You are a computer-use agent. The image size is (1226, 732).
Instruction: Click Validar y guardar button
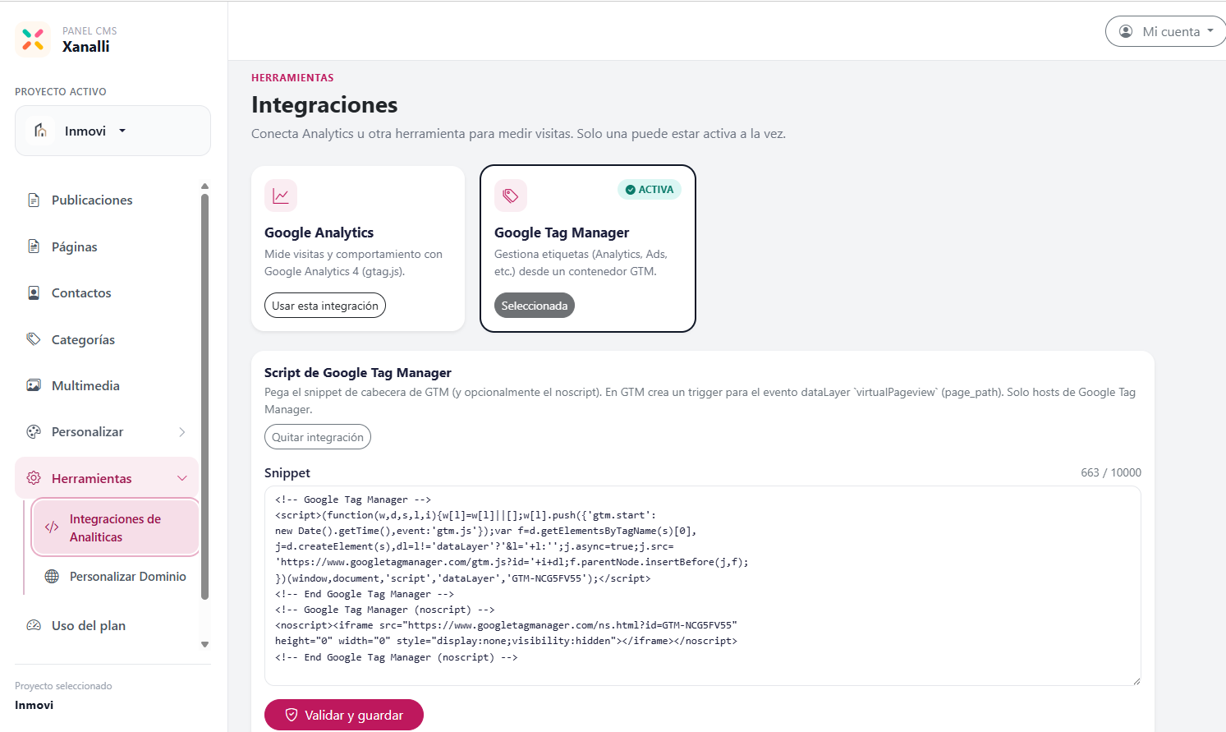tap(344, 715)
